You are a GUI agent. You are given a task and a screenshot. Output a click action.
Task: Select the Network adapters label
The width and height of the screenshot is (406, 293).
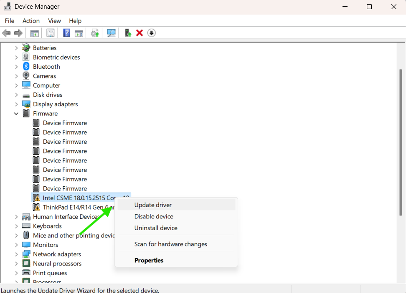[57, 254]
